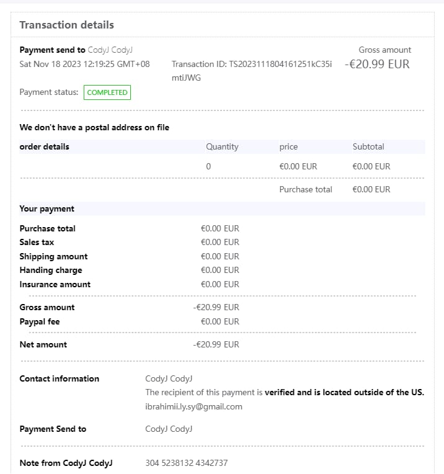Click the COMPLETED payment status badge
444x474 pixels.
pos(107,92)
